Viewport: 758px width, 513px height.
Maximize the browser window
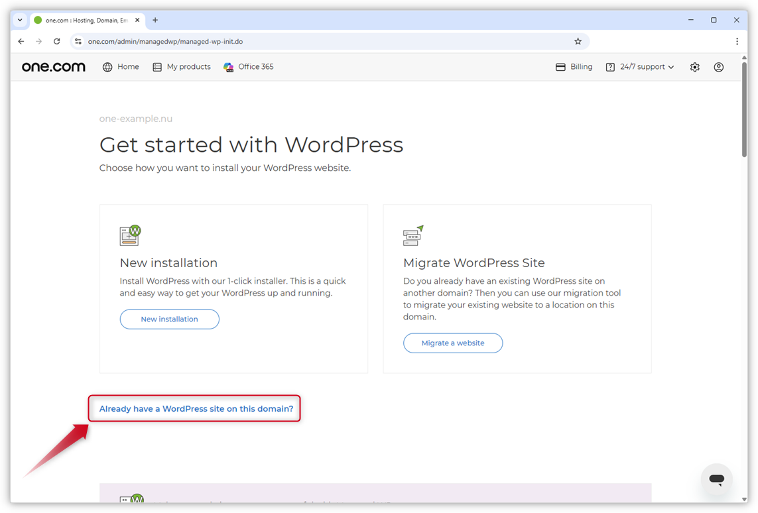(714, 21)
